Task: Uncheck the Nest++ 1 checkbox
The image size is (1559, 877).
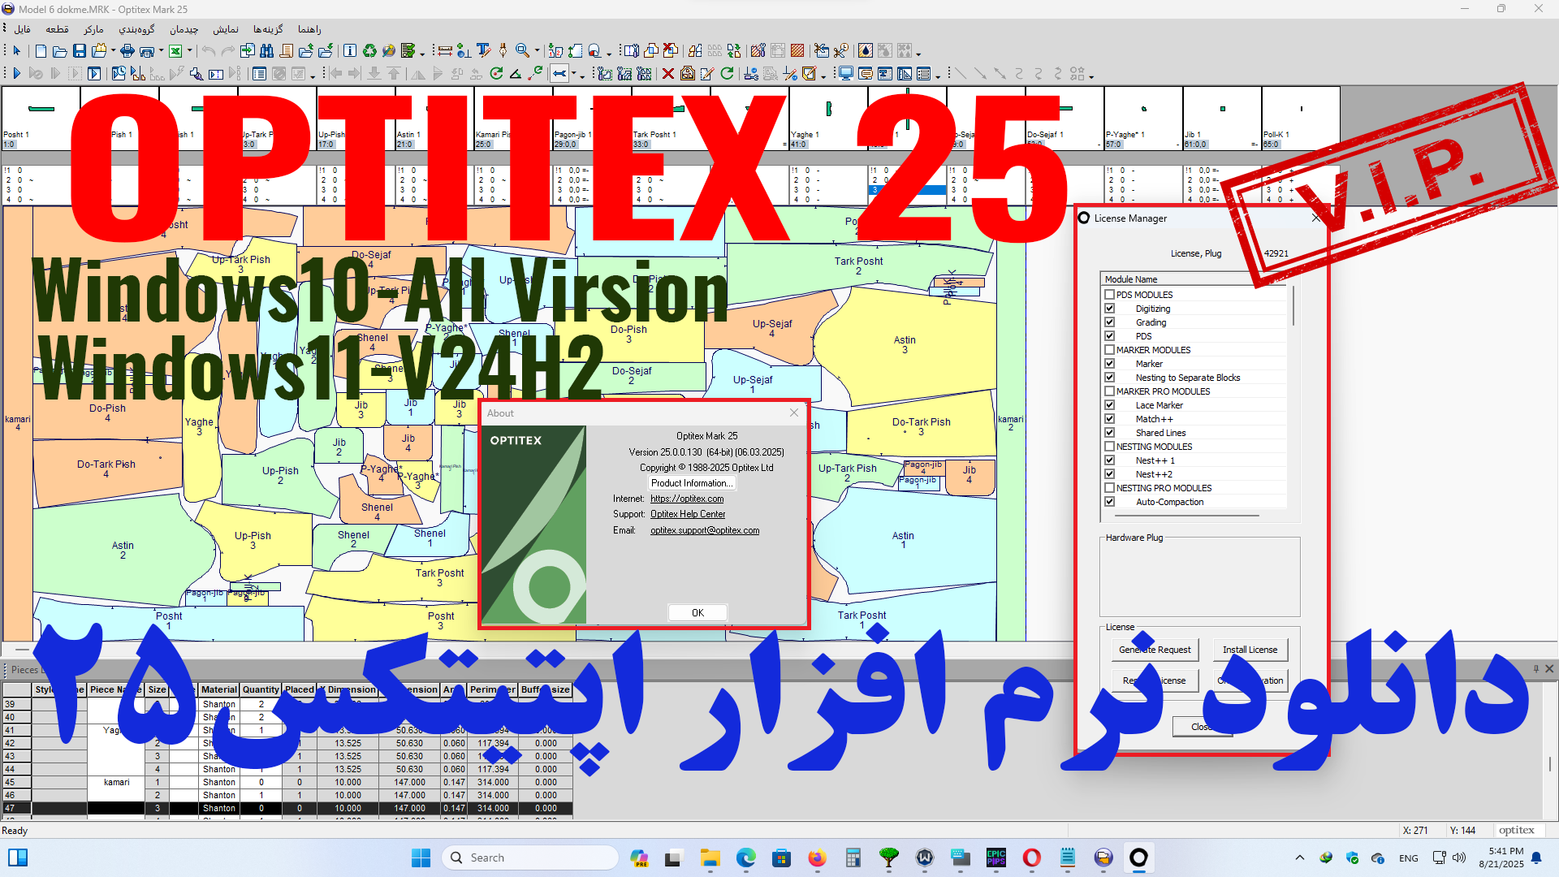Action: (x=1110, y=460)
